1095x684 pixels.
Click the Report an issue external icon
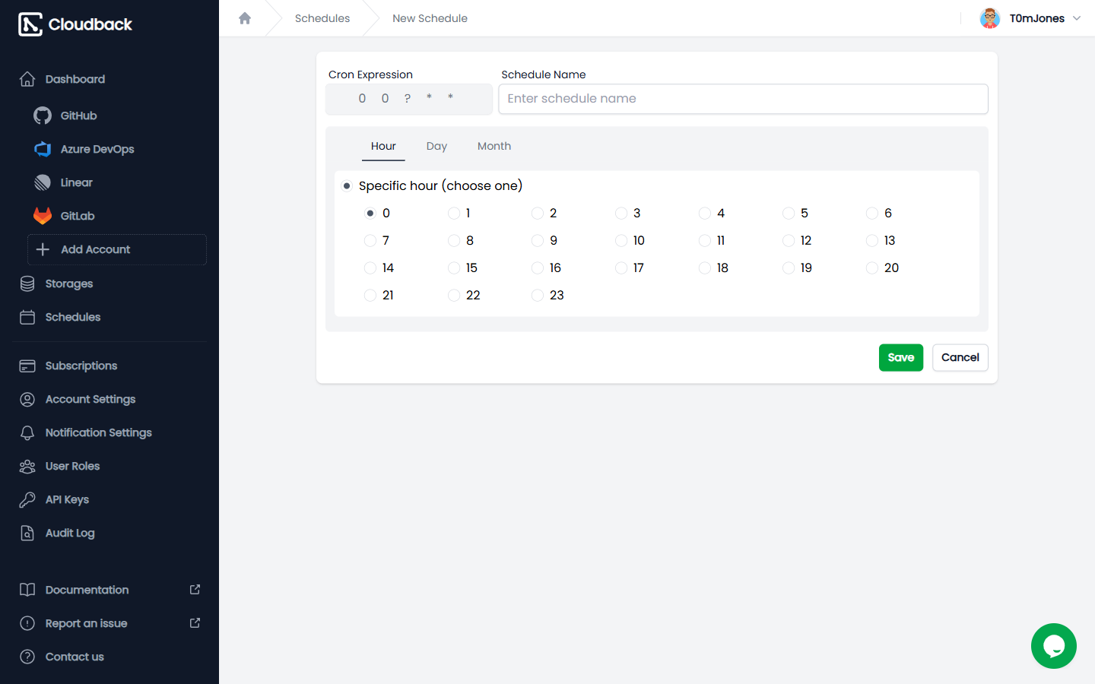point(195,623)
